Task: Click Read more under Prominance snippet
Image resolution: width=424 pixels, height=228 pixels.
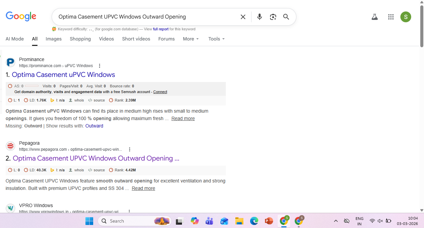Action: pyautogui.click(x=183, y=118)
